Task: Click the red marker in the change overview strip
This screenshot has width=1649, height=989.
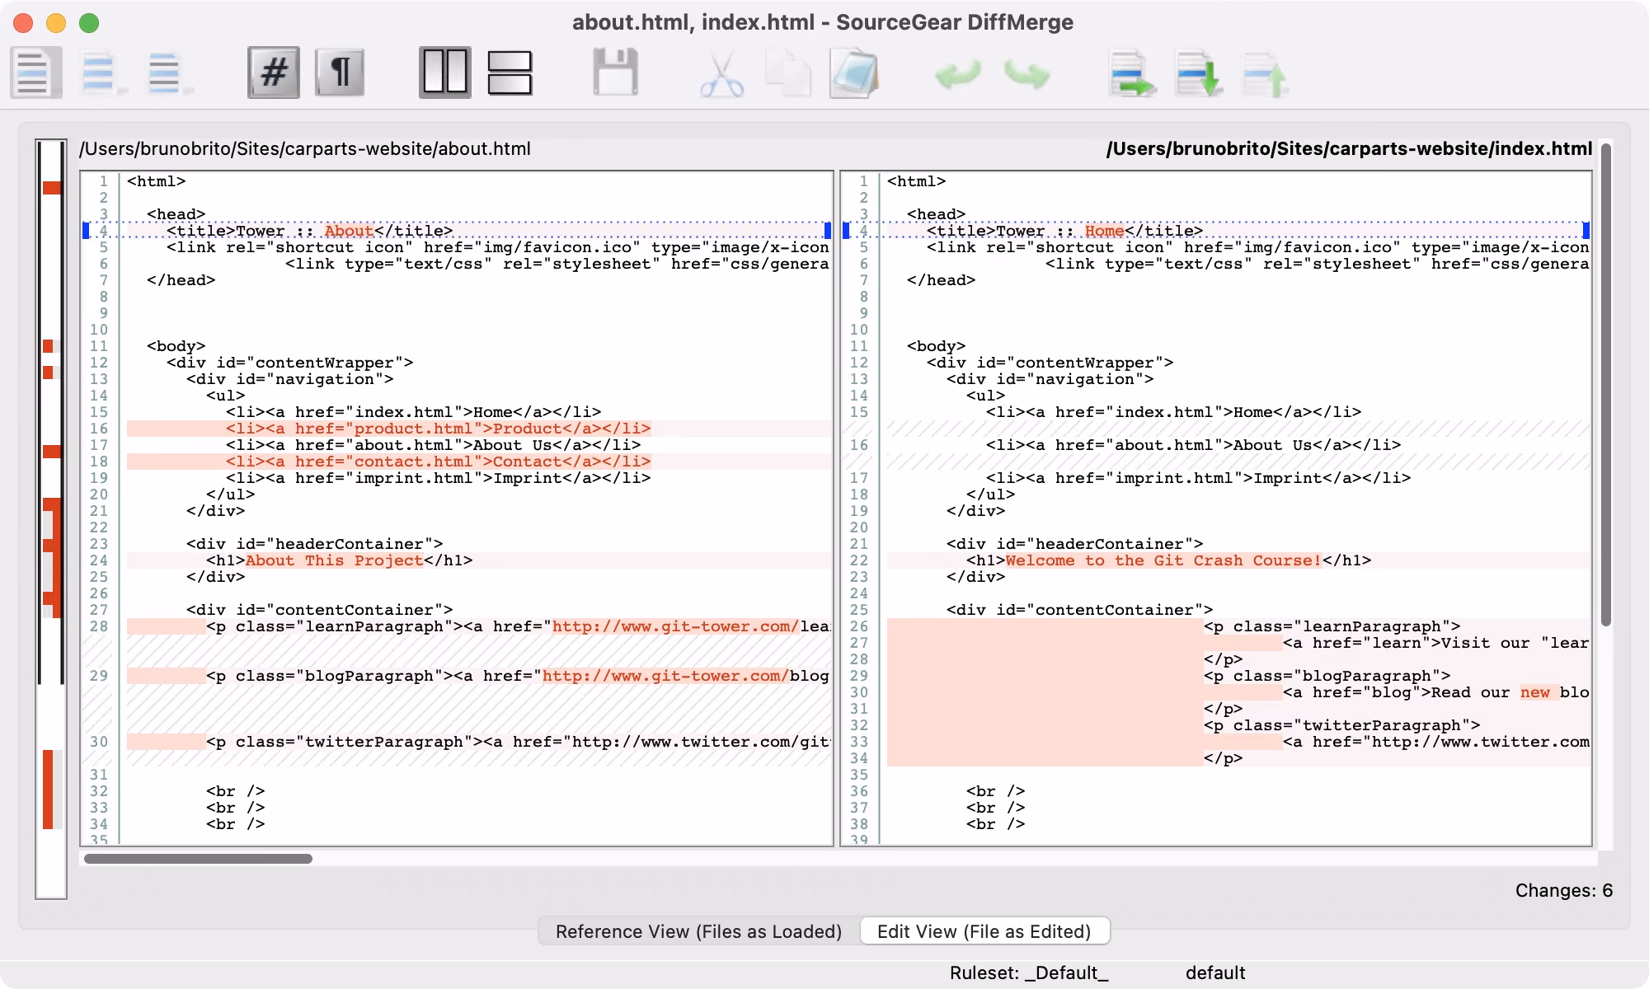Action: click(x=52, y=188)
